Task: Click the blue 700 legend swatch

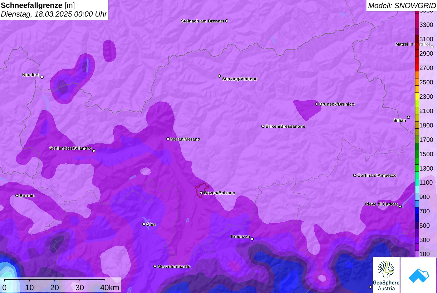Action: coord(417,211)
